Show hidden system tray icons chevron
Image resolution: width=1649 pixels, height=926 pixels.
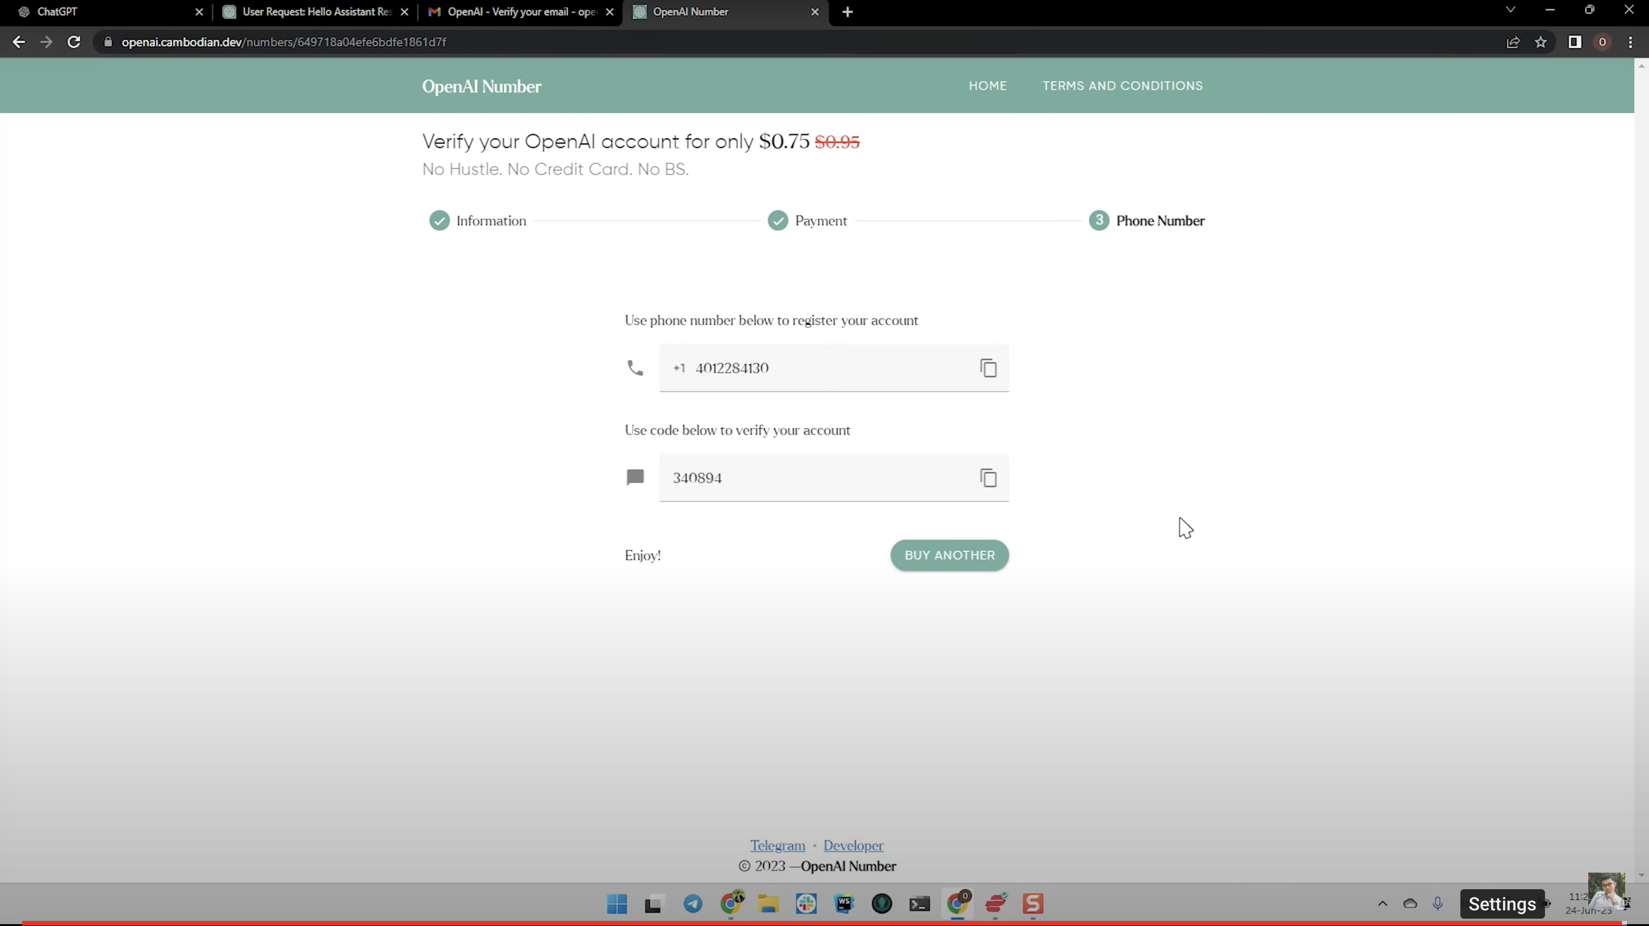tap(1382, 903)
